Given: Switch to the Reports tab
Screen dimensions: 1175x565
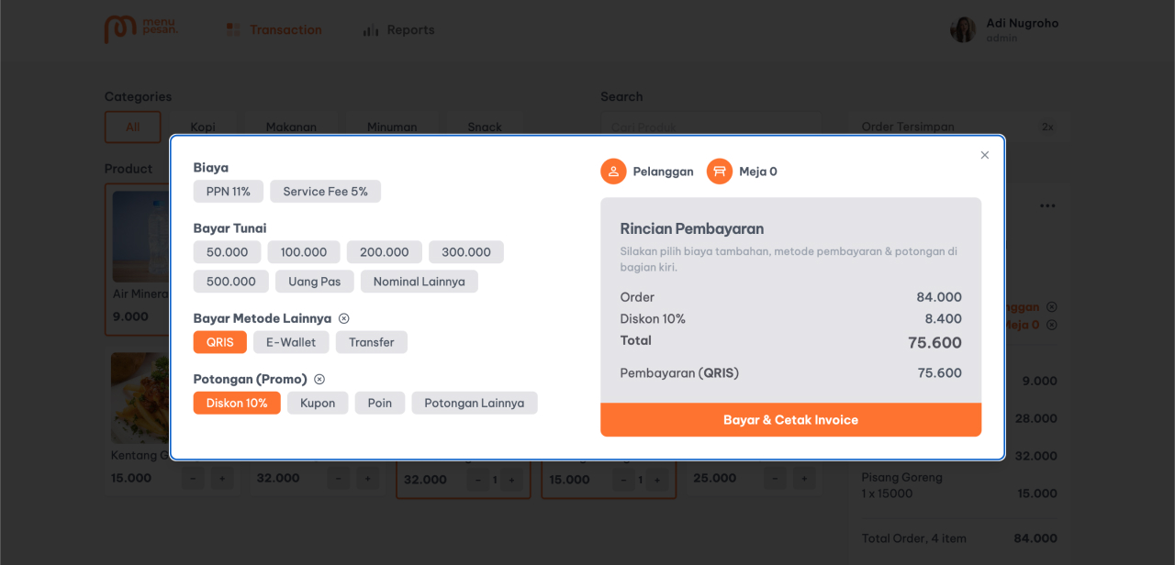Looking at the screenshot, I should point(398,29).
